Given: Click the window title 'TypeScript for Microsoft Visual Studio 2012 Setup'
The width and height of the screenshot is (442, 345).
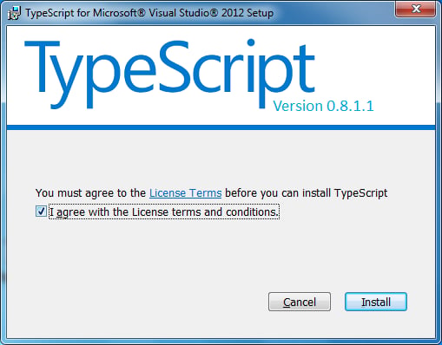Looking at the screenshot, I should (149, 13).
